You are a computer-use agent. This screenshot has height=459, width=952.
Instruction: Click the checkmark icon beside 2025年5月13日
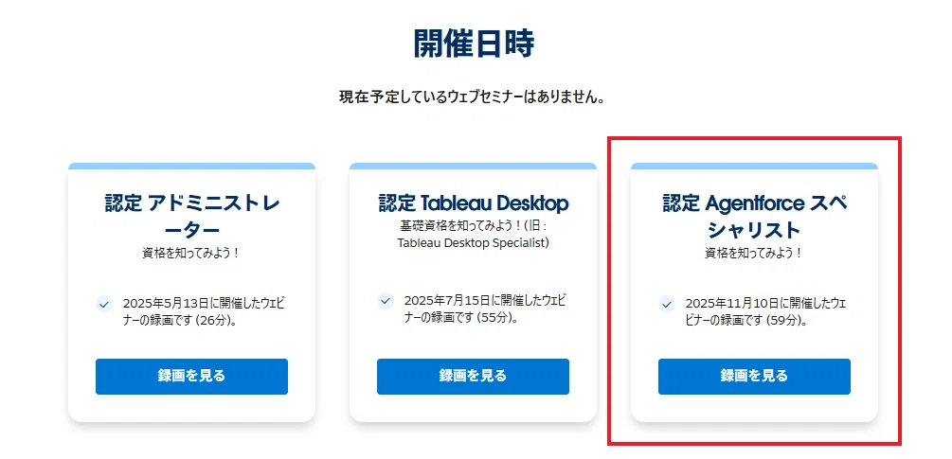tap(104, 304)
